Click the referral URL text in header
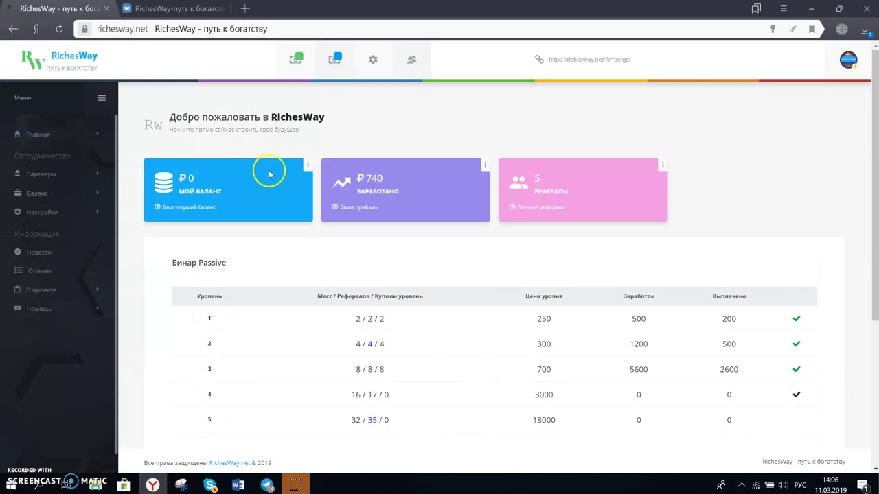 589,60
